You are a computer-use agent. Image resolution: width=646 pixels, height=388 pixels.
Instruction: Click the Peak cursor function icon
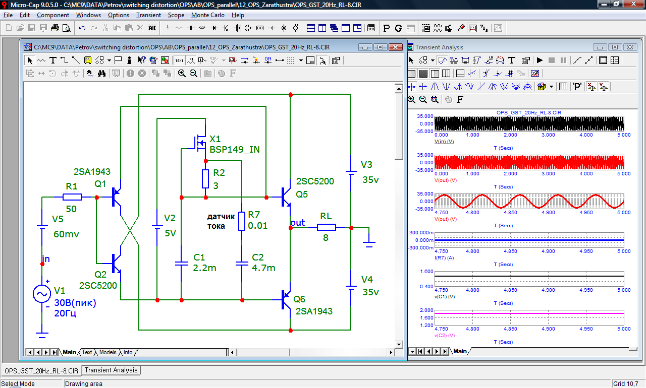coord(435,87)
